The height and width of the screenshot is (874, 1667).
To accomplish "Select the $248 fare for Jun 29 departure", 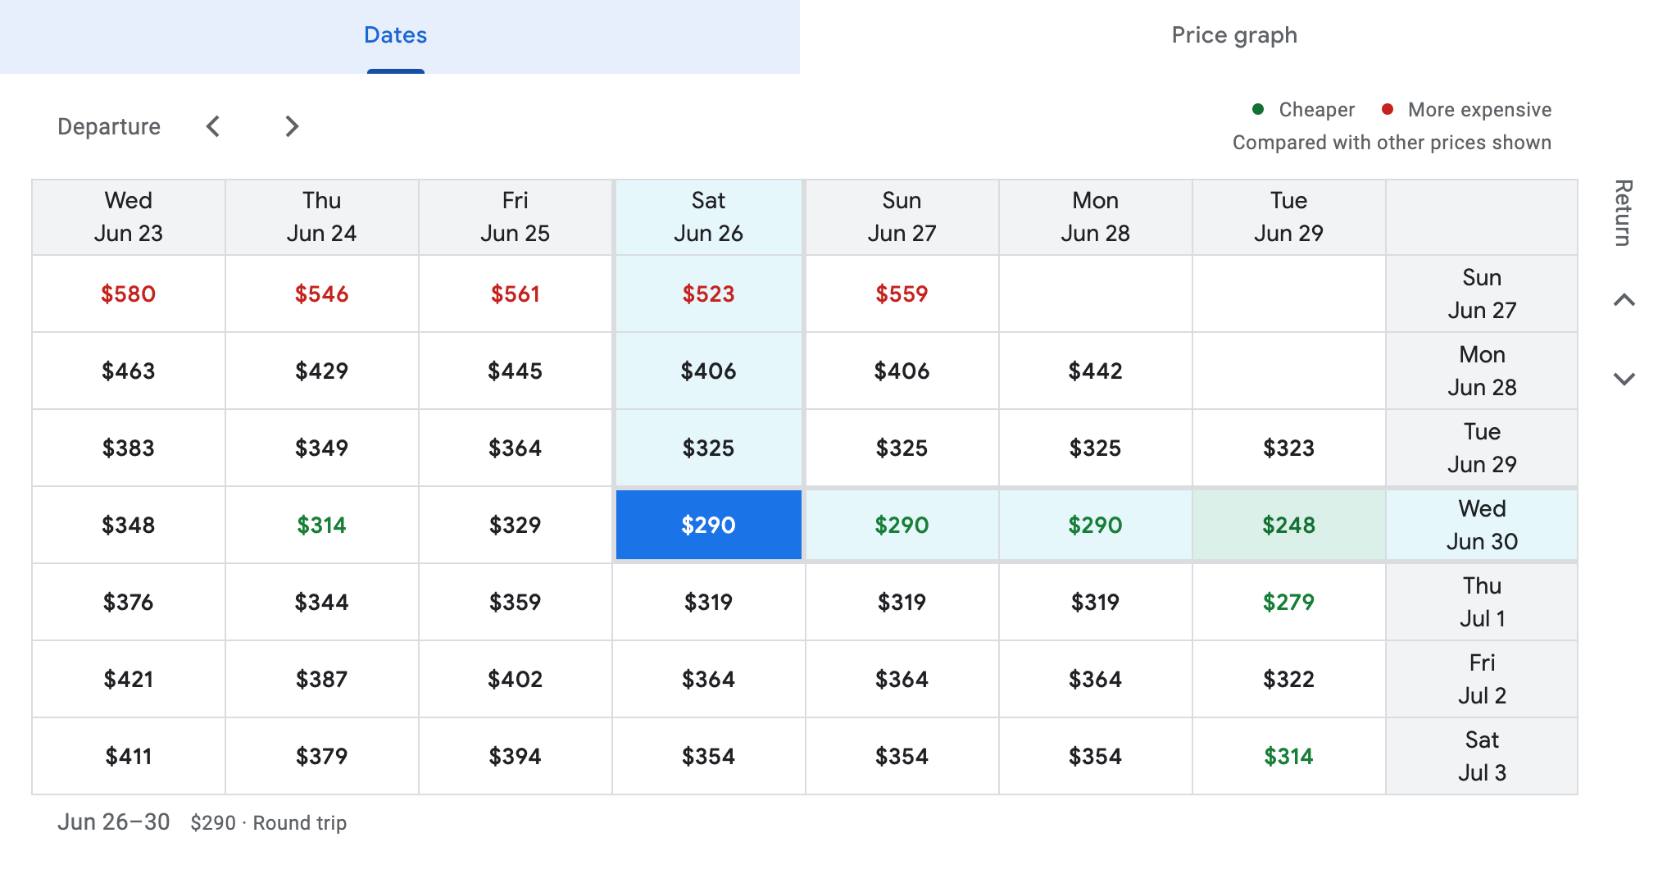I will [x=1288, y=525].
